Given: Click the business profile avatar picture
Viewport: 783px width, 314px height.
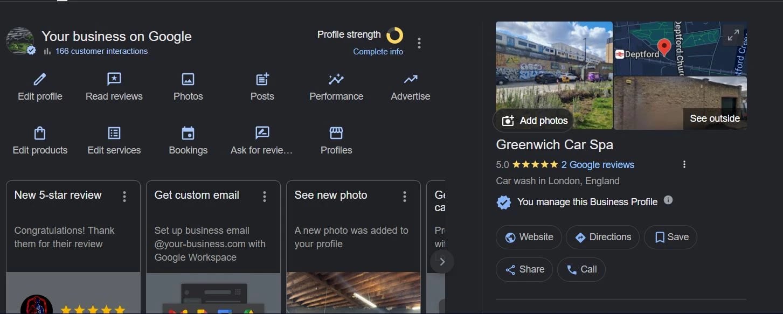Looking at the screenshot, I should [x=20, y=41].
